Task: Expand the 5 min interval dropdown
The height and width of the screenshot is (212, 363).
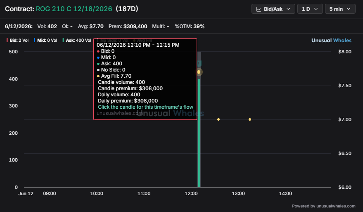Action: 340,9
